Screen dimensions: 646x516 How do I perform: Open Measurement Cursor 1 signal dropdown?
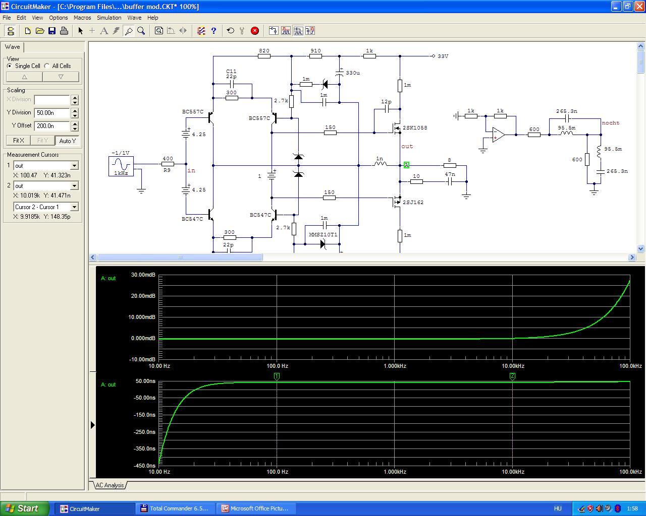coord(74,166)
